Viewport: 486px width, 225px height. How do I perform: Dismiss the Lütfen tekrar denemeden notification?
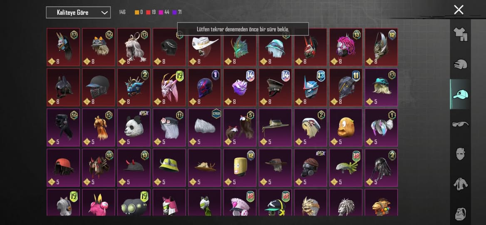click(243, 29)
